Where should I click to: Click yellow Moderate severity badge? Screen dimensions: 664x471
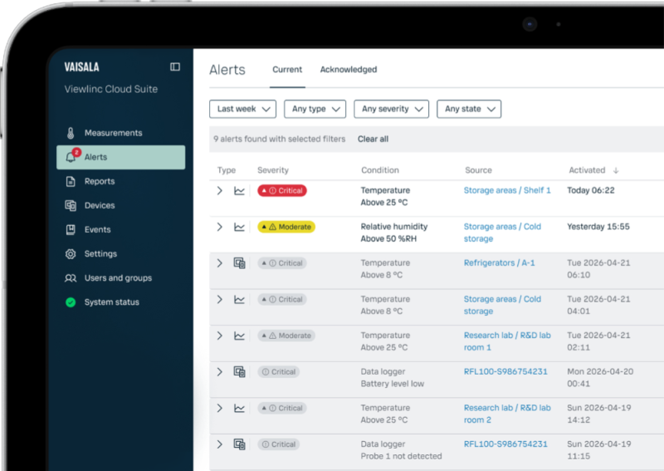tap(286, 227)
